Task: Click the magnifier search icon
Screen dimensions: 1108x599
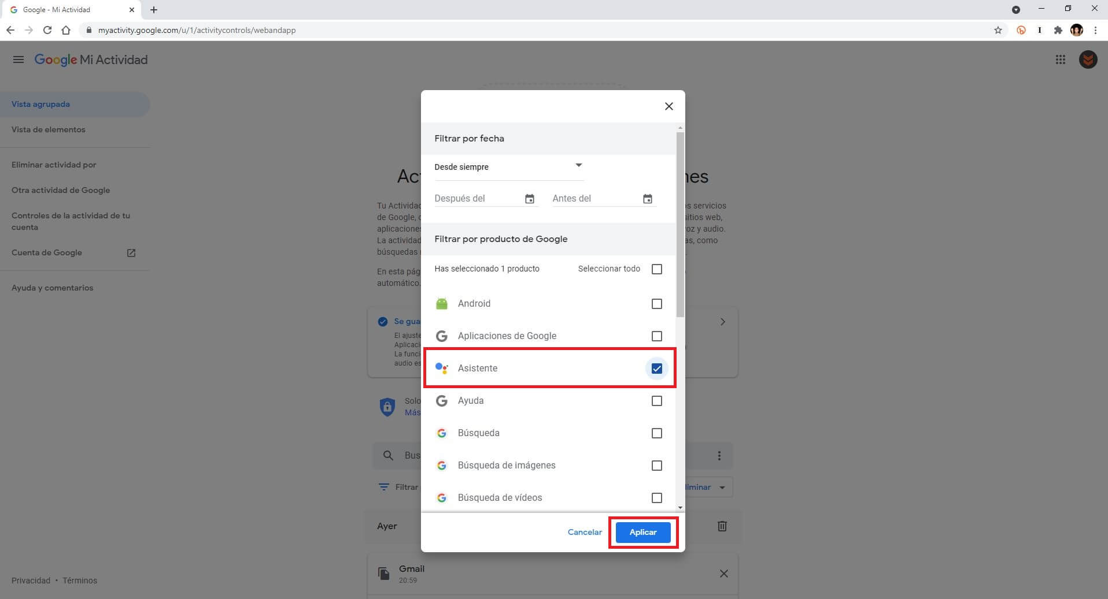Action: tap(389, 456)
